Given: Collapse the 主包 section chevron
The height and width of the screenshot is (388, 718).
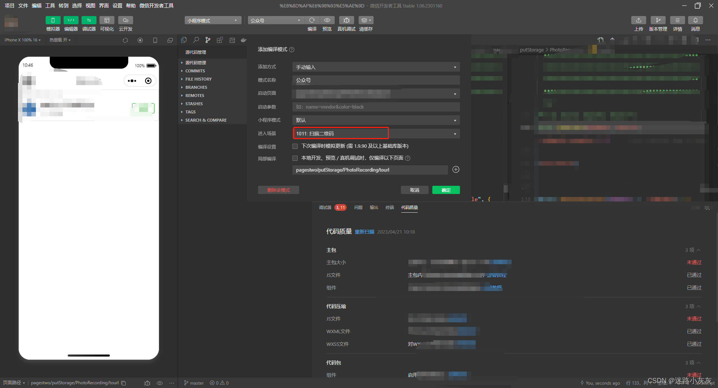Looking at the screenshot, I should (699, 250).
